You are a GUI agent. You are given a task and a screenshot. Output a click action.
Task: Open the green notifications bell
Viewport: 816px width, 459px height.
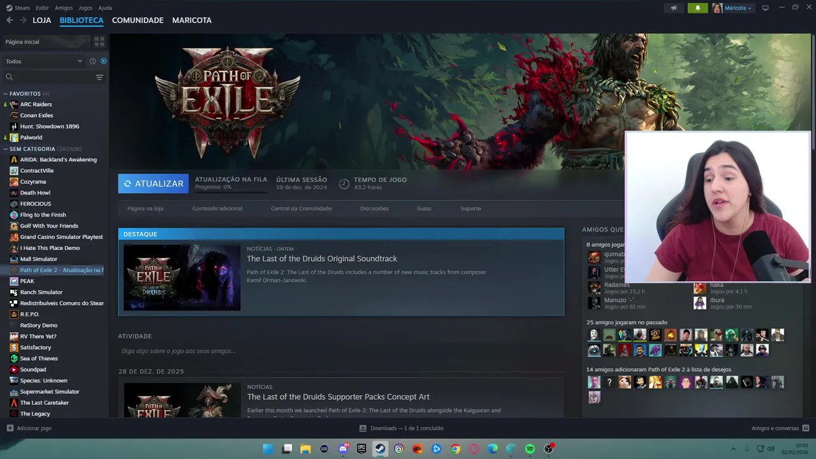[x=697, y=8]
